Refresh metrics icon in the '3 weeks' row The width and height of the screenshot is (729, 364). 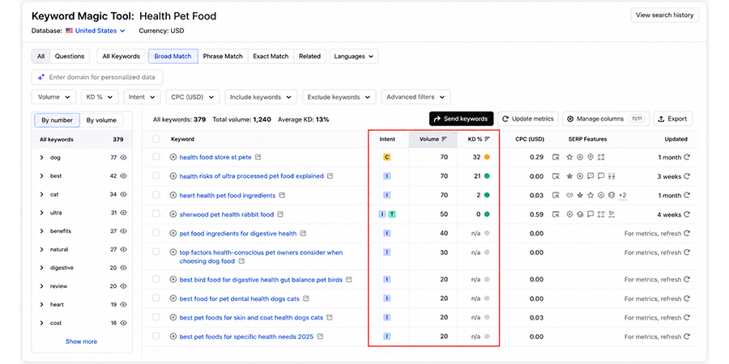point(687,176)
